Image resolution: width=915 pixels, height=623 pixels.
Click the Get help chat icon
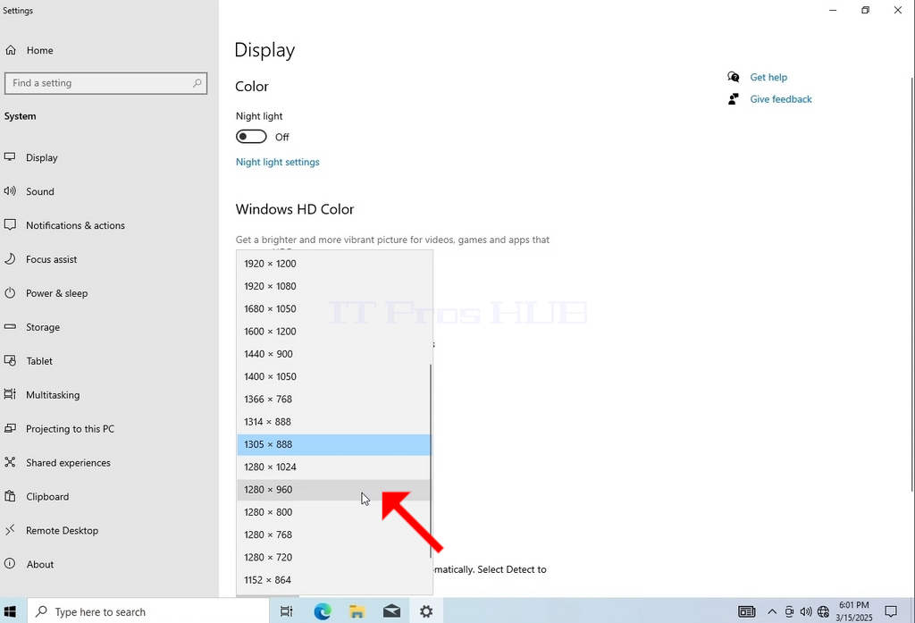(734, 77)
